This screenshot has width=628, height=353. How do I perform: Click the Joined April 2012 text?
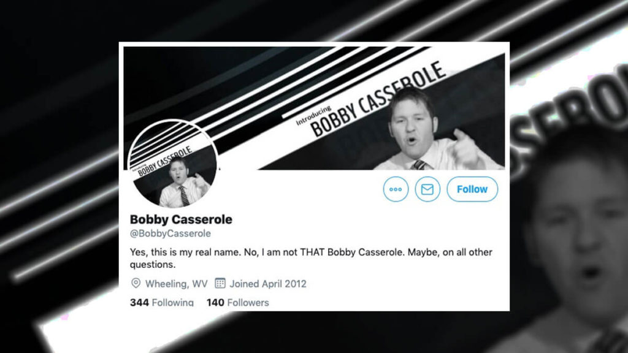(x=268, y=284)
